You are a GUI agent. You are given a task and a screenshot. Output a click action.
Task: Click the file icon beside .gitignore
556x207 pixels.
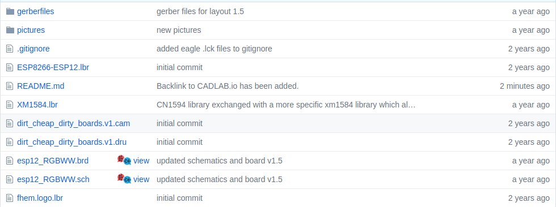click(9, 49)
